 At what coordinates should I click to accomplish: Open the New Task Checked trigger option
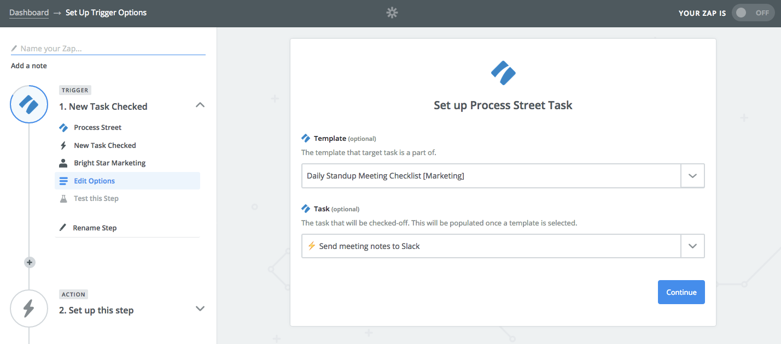[105, 145]
